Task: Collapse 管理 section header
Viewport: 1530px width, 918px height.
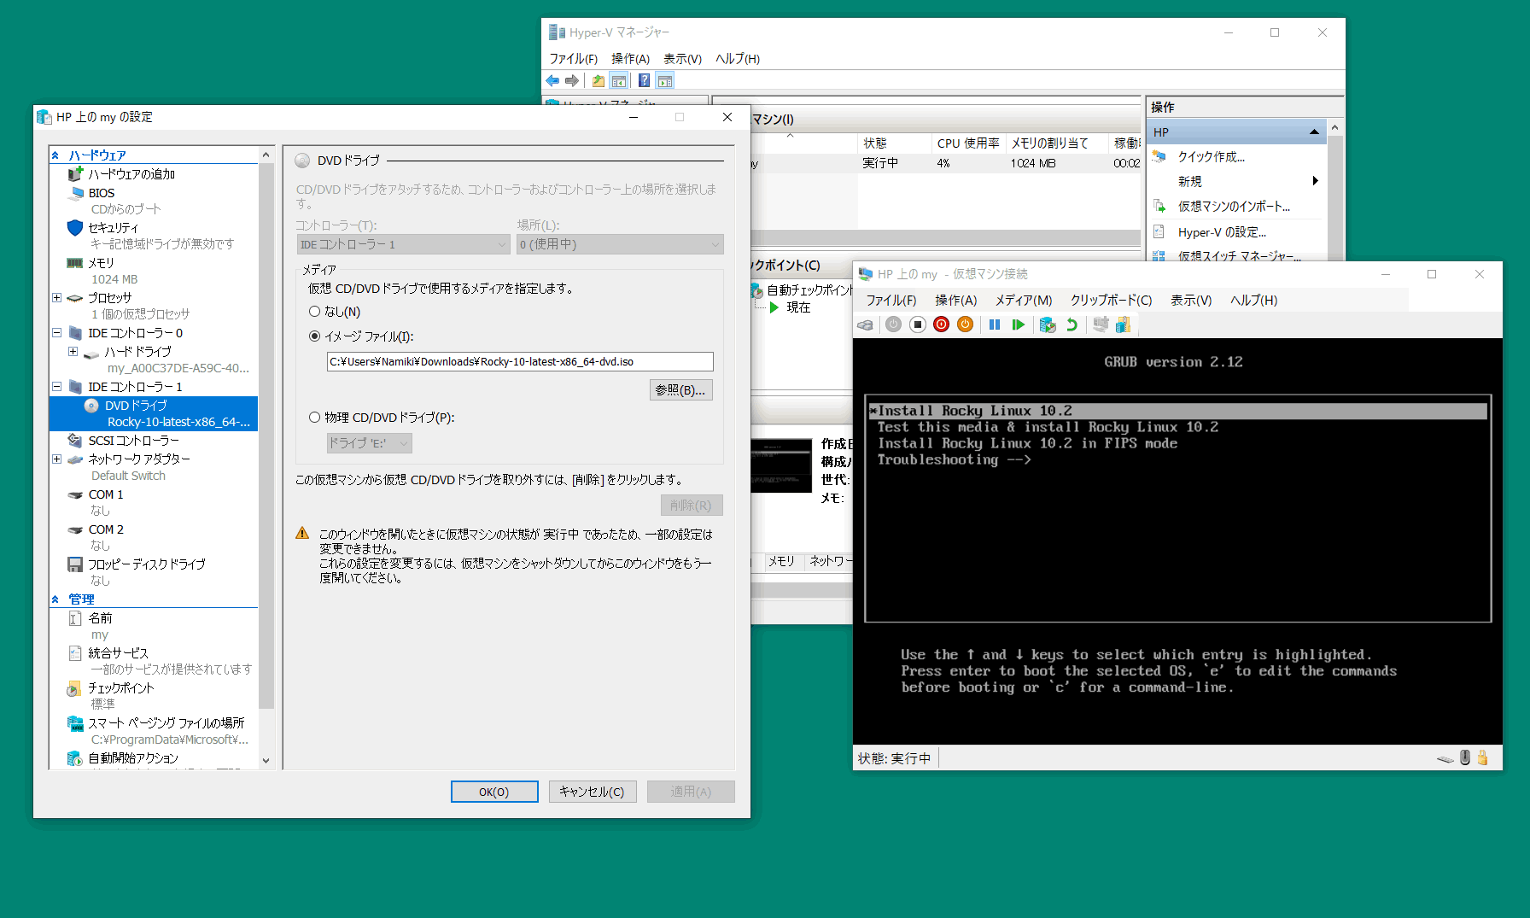Action: pyautogui.click(x=55, y=599)
